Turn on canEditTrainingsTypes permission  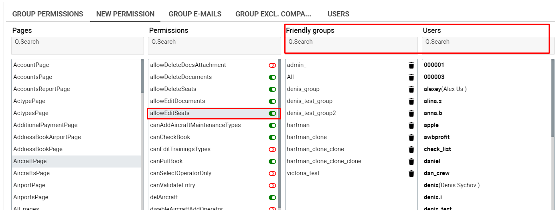[x=272, y=149]
